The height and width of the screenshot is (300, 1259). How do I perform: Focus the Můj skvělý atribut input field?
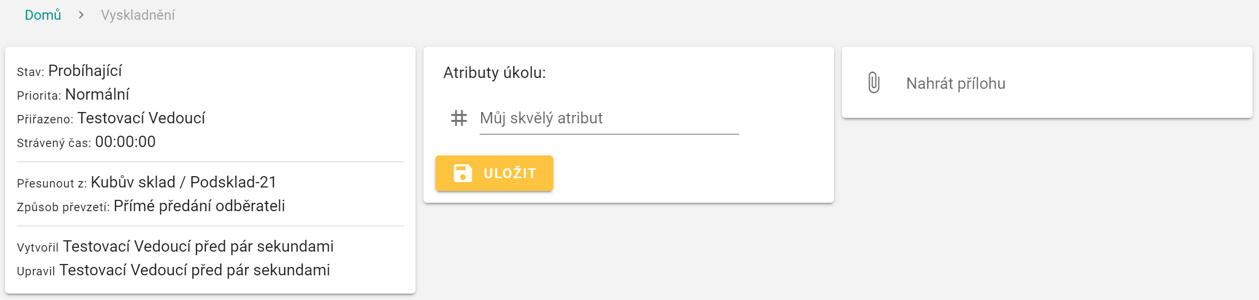pos(609,118)
